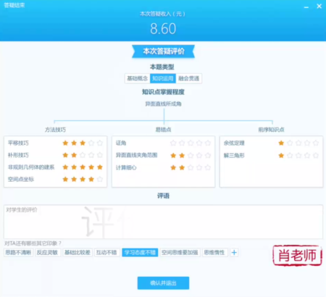
Task: Set 空间点坐标 rating to five stars
Action: coord(100,179)
